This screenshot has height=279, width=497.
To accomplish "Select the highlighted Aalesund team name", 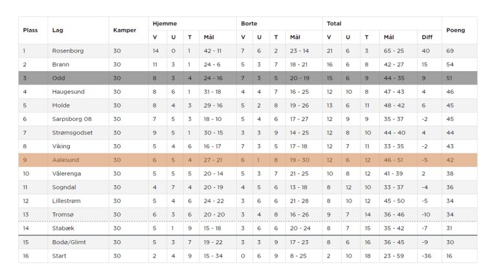I will [65, 160].
